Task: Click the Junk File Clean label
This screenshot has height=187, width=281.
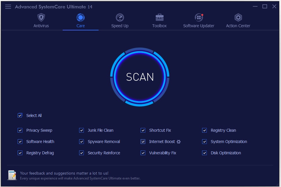Action: [101, 130]
